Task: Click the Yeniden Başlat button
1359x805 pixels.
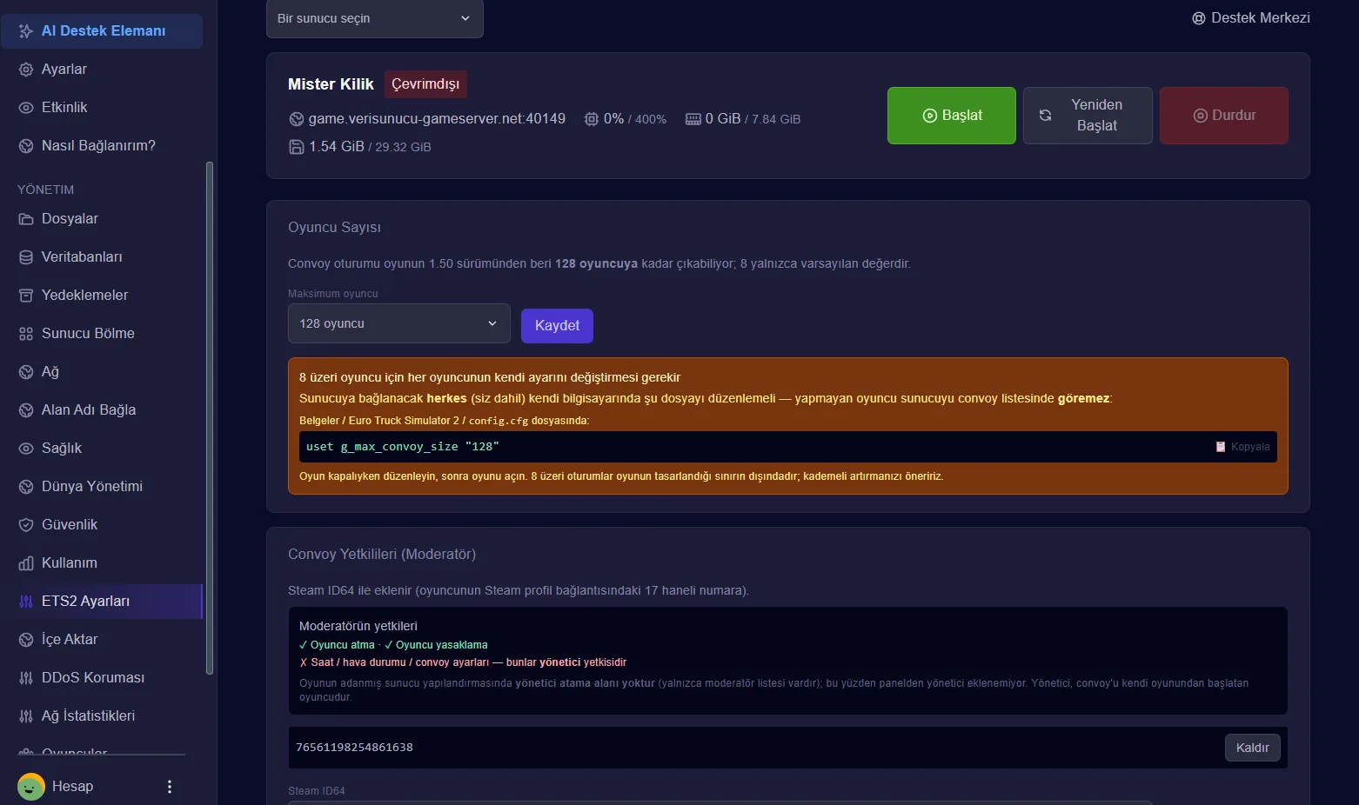Action: coord(1088,116)
